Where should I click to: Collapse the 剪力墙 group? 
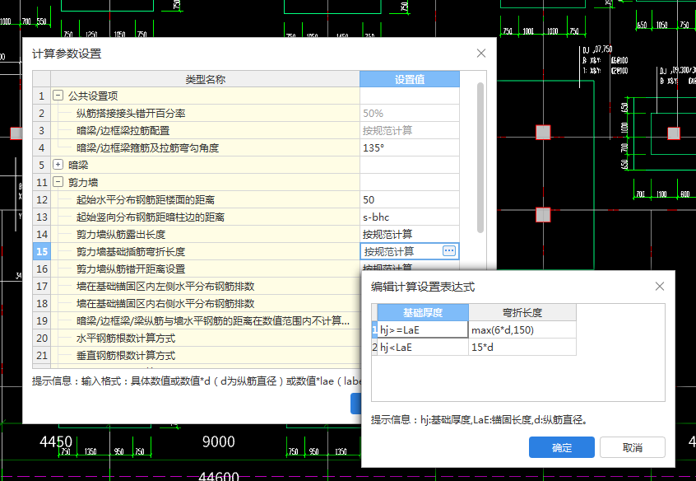(58, 182)
